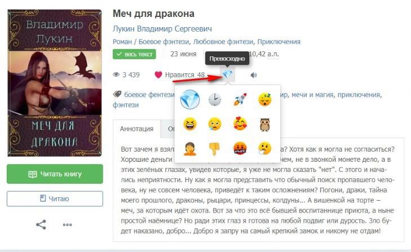Choose the laughing face reaction
The width and height of the screenshot is (411, 252).
coord(190,124)
